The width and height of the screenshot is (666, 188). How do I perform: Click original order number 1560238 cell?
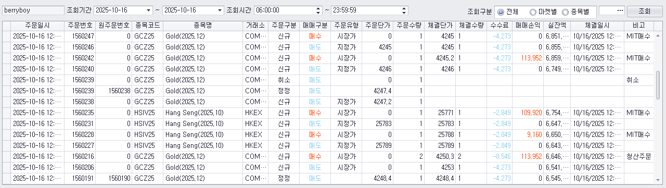coord(114,91)
